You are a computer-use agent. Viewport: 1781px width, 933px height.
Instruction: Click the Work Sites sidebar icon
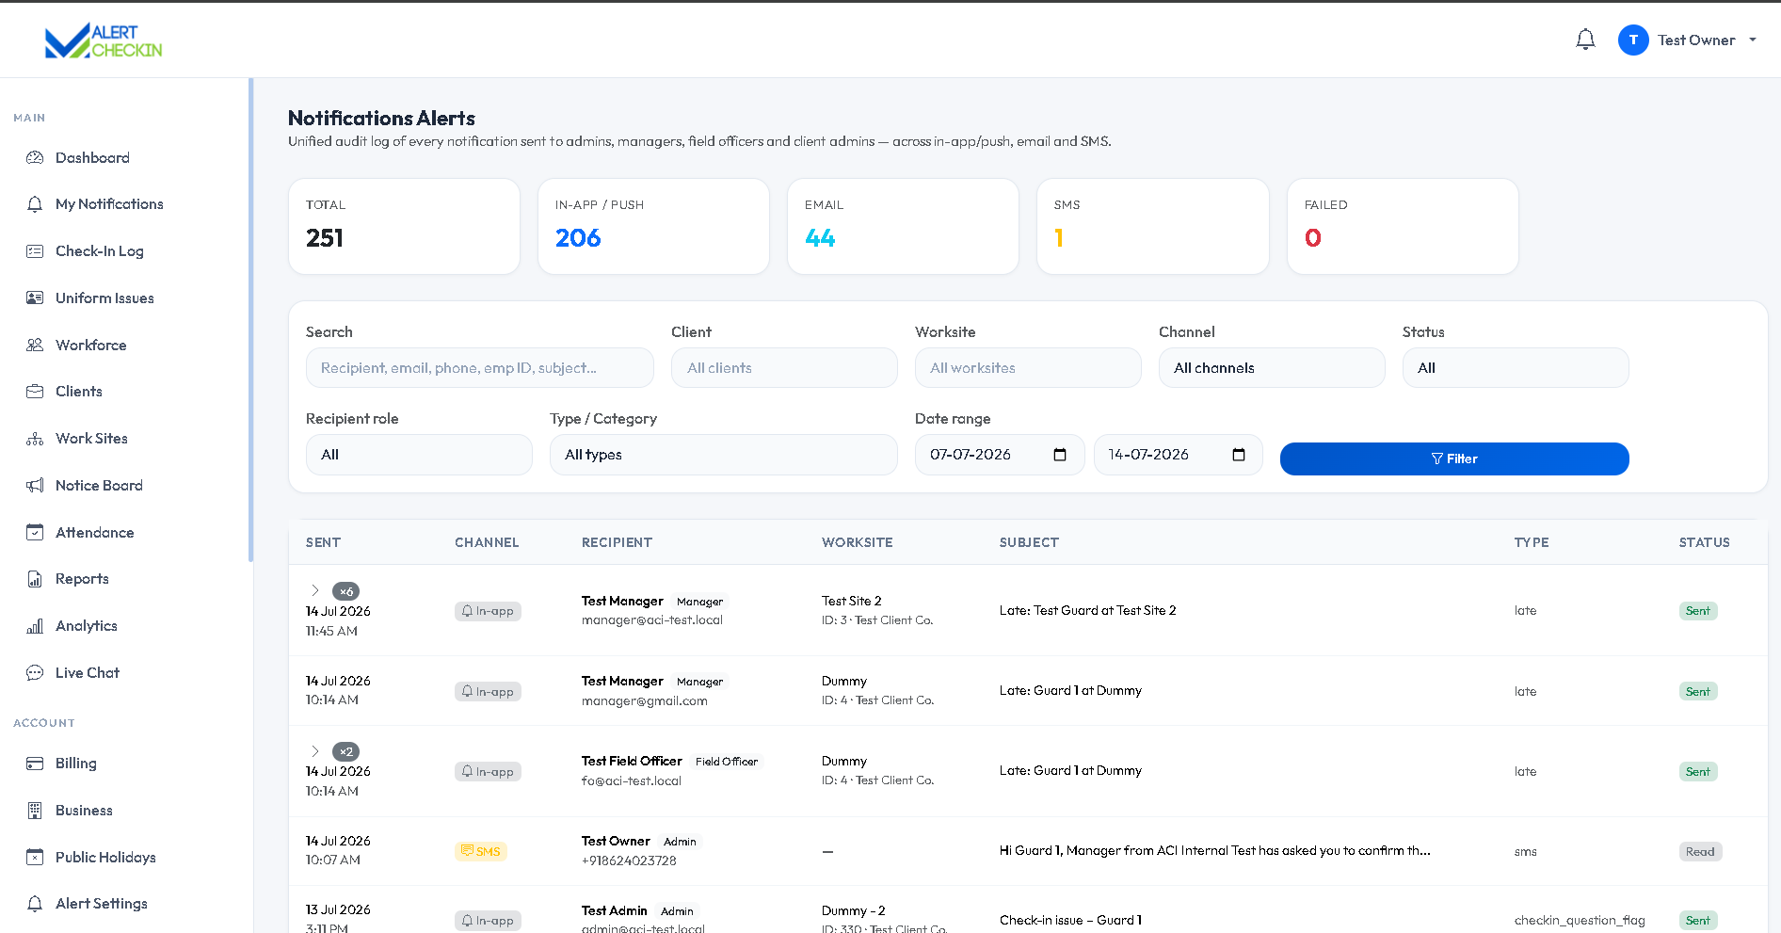click(x=35, y=439)
